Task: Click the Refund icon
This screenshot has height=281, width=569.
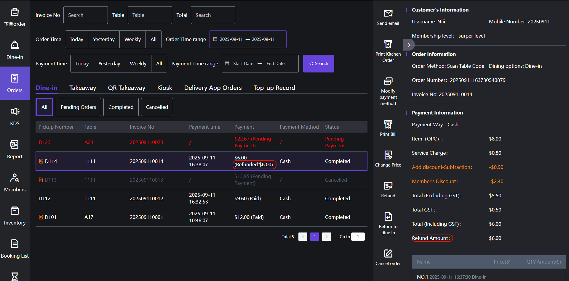Action: (388, 186)
